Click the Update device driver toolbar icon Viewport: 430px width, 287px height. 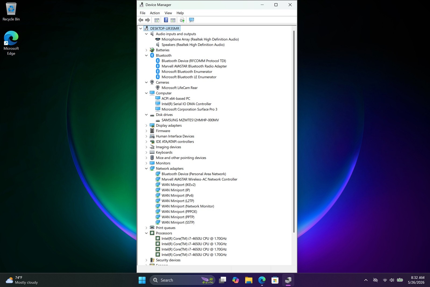coord(182,20)
